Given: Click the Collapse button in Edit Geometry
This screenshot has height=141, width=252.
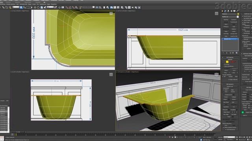Looking at the screenshot, I should click(234, 97).
